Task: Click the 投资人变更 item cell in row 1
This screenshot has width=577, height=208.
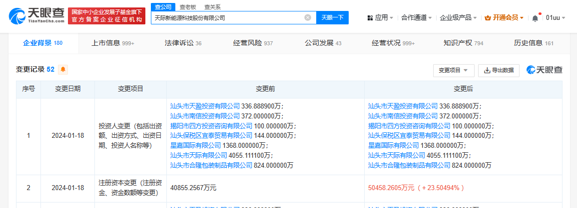Action: (x=130, y=136)
